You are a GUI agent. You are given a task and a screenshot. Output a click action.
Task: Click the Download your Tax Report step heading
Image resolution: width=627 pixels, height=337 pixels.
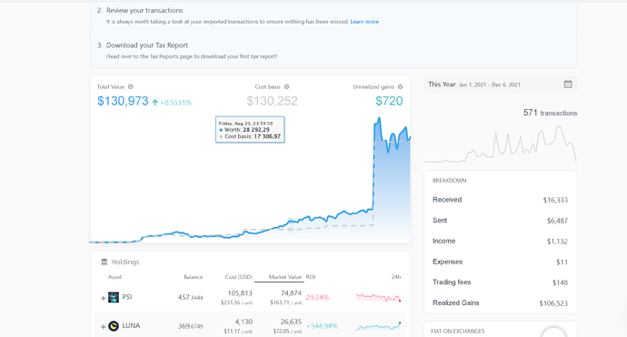[x=146, y=45]
